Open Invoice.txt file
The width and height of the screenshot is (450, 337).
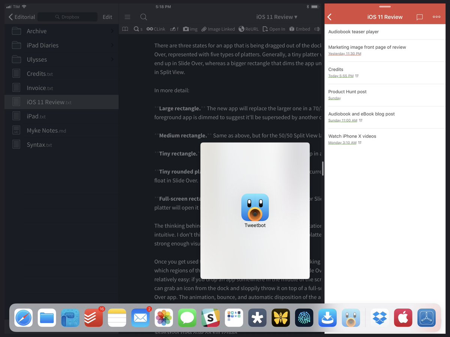click(x=61, y=88)
